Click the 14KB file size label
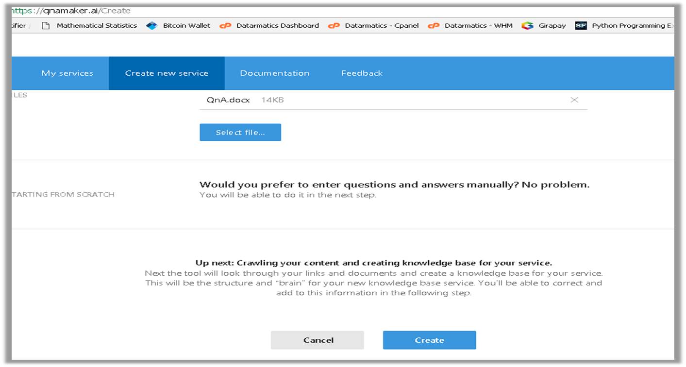686x367 pixels. pos(272,100)
